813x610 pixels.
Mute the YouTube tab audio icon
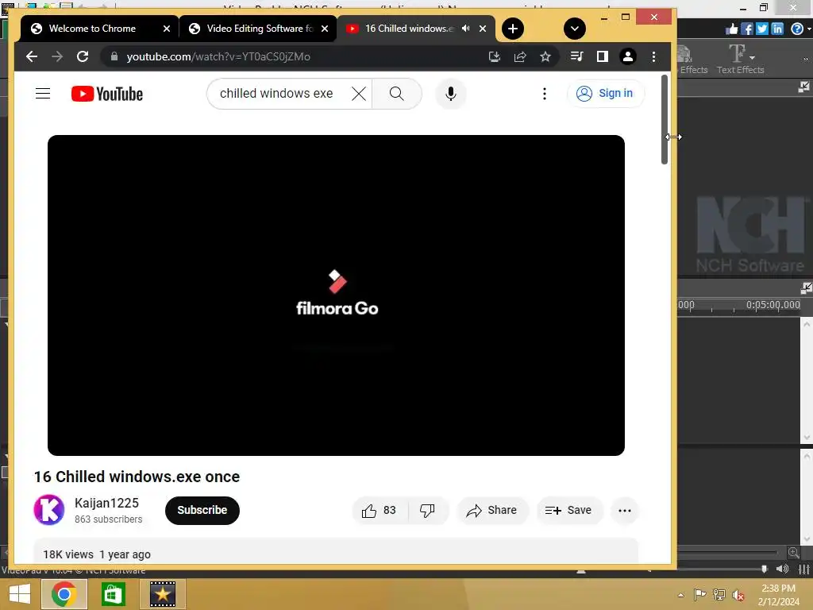(465, 29)
